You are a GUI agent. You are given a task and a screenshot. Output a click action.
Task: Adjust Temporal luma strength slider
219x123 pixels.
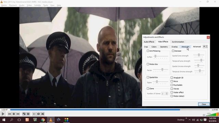click(199, 60)
